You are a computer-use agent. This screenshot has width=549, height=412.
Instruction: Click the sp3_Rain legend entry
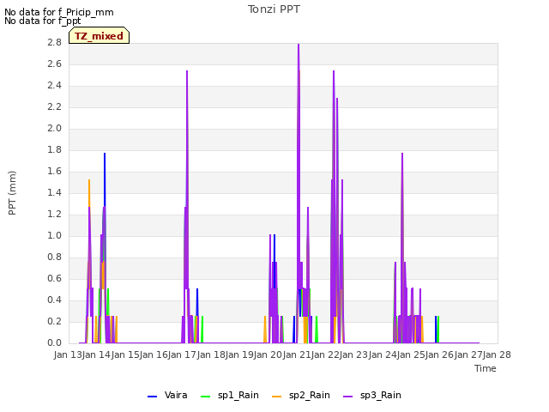pos(372,395)
